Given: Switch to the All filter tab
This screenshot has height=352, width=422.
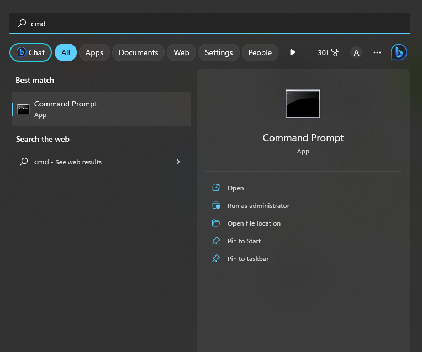Looking at the screenshot, I should click(x=66, y=52).
